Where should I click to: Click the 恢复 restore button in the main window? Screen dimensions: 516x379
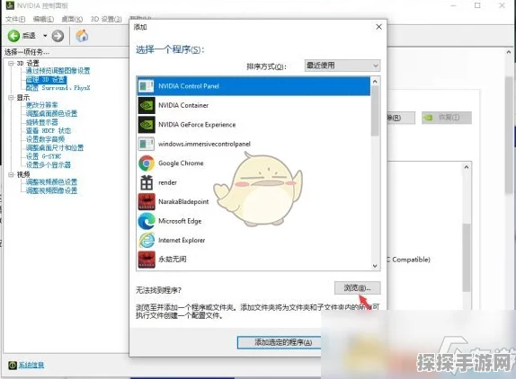(x=447, y=118)
